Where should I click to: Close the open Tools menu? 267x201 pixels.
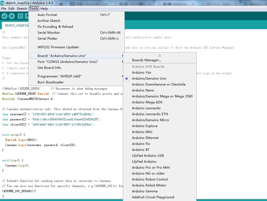click(34, 9)
